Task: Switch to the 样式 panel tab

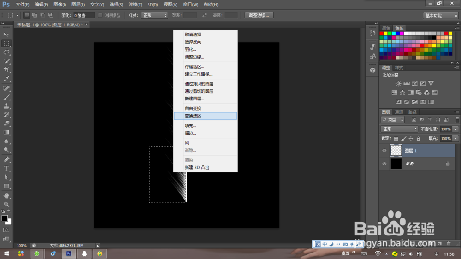Action: coord(399,68)
